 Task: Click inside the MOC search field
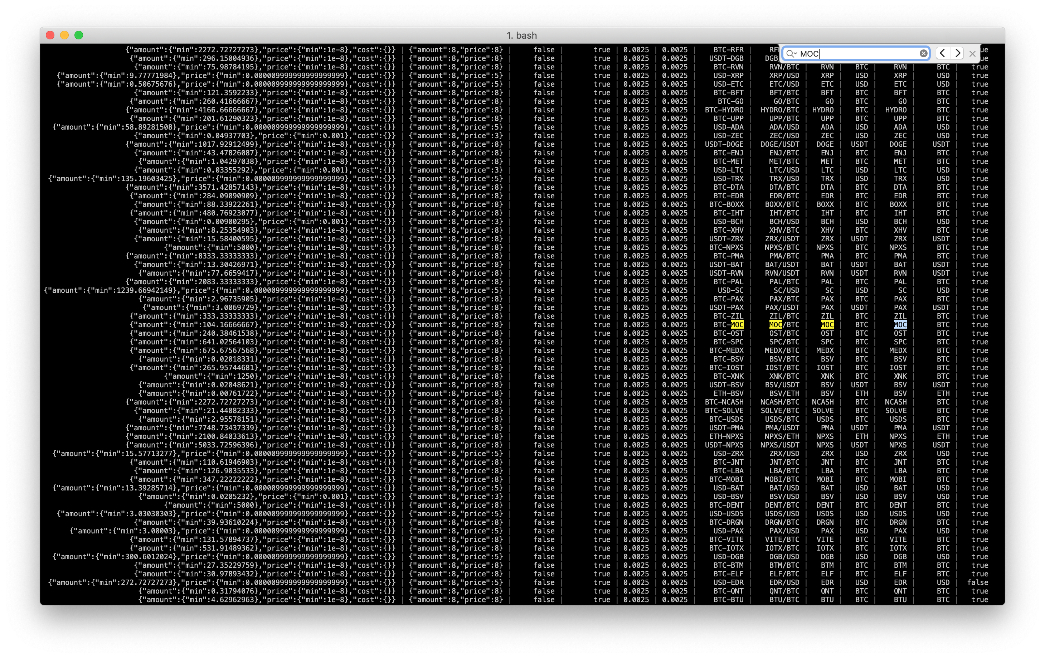(x=859, y=53)
